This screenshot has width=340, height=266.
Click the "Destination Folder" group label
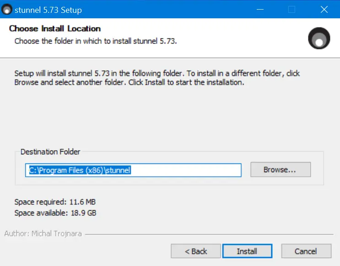tap(50, 152)
